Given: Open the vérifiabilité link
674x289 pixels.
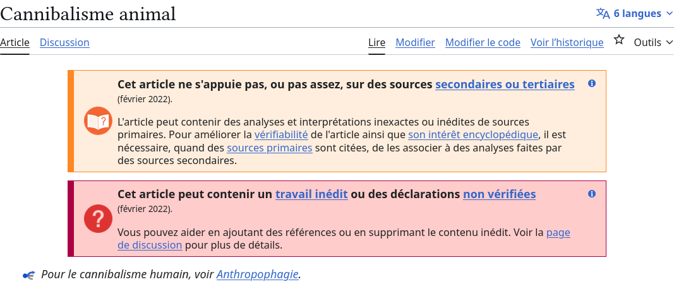Looking at the screenshot, I should [281, 134].
